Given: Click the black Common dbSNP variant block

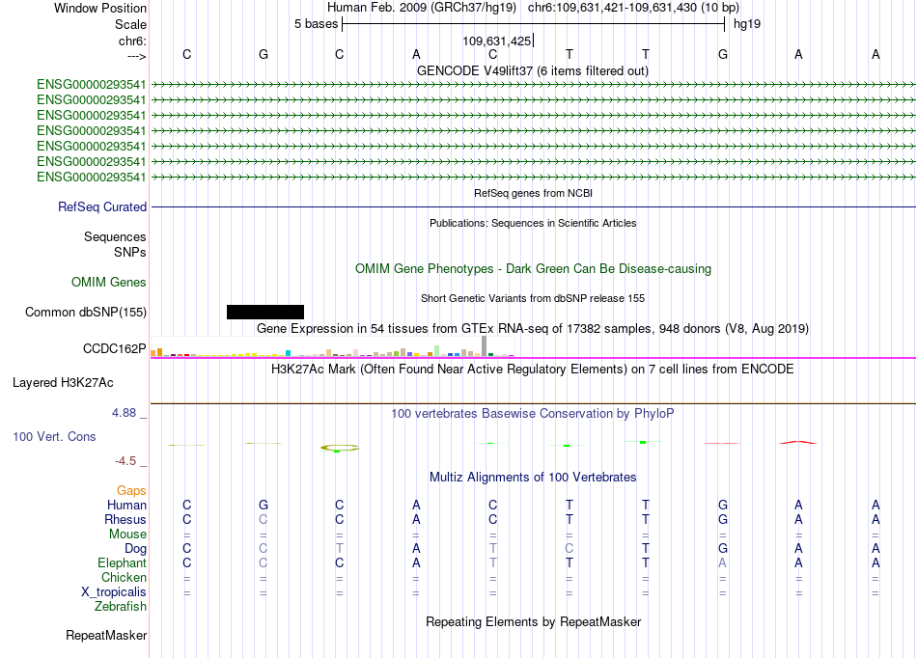Looking at the screenshot, I should 265,312.
